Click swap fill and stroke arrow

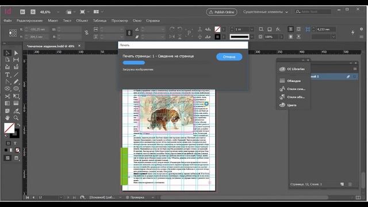click(x=18, y=125)
